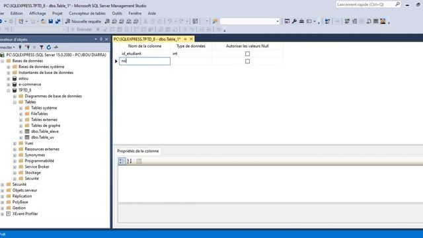Save the table with the floppy disk icon
423x238 pixels.
[51, 21]
